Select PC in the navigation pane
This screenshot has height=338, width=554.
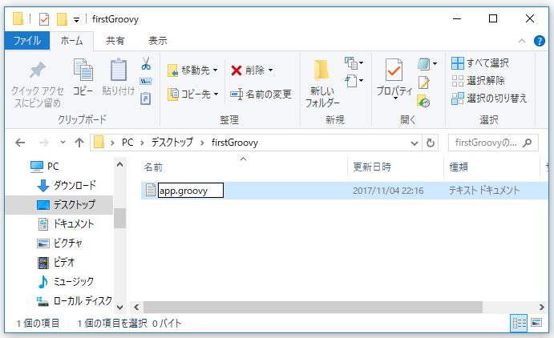[45, 166]
